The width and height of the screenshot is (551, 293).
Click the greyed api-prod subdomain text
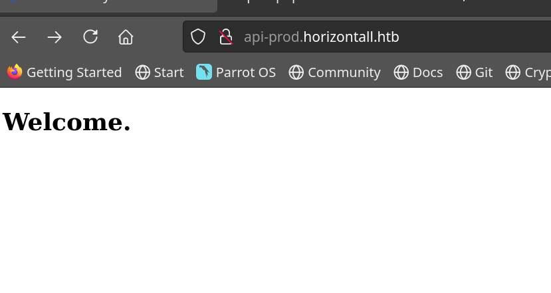click(273, 37)
